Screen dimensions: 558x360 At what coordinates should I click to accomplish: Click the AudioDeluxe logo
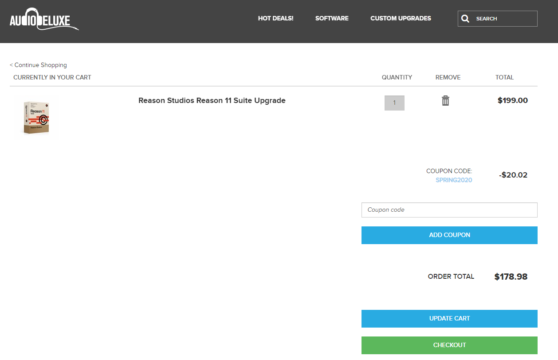[x=44, y=20]
